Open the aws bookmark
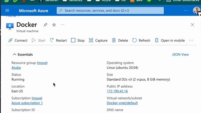The image size is (201, 113). tap(136, 1)
